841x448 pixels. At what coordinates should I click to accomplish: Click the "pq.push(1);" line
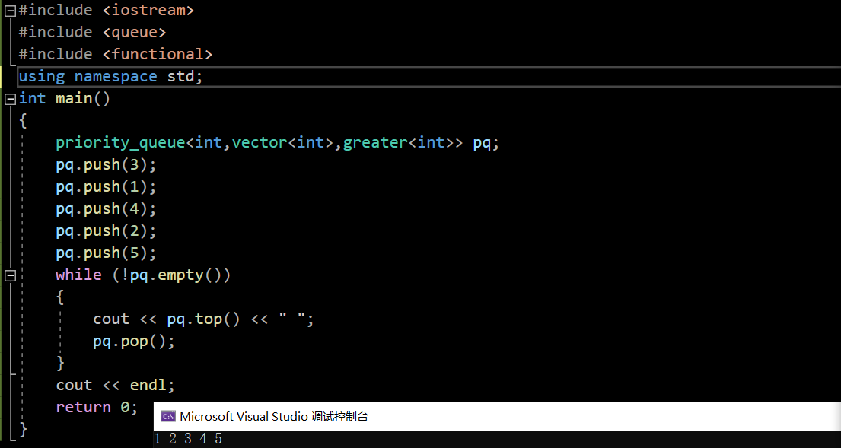pos(107,186)
